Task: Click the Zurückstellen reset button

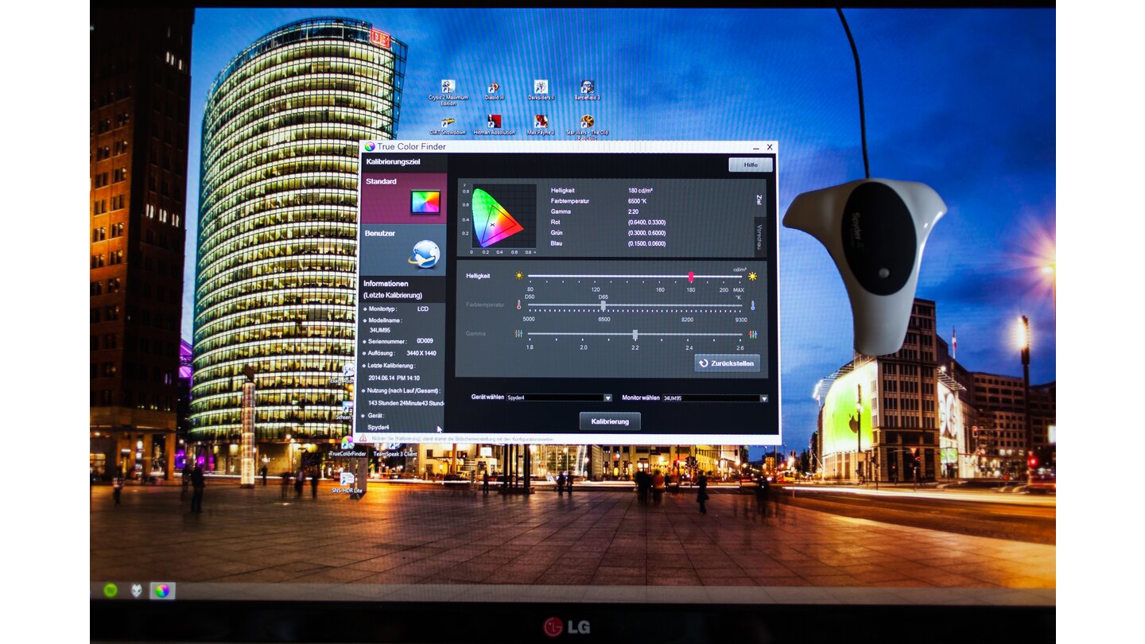Action: point(727,363)
